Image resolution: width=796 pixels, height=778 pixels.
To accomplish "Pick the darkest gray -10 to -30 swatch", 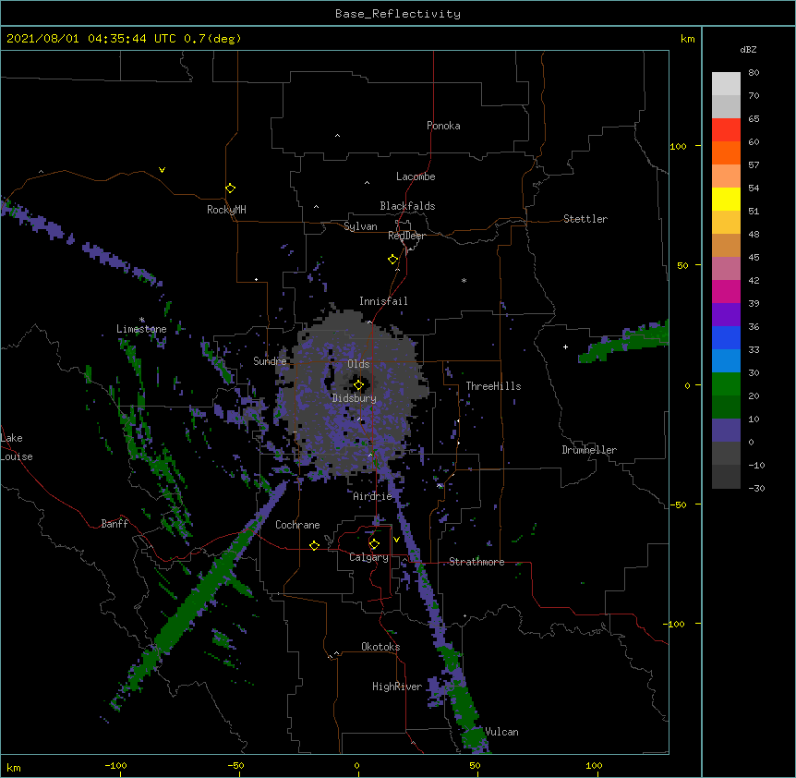I will [x=726, y=477].
